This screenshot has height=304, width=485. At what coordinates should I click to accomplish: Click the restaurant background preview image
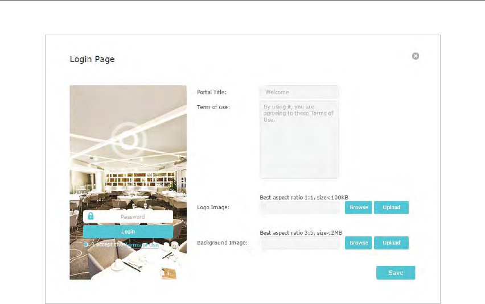tap(128, 182)
